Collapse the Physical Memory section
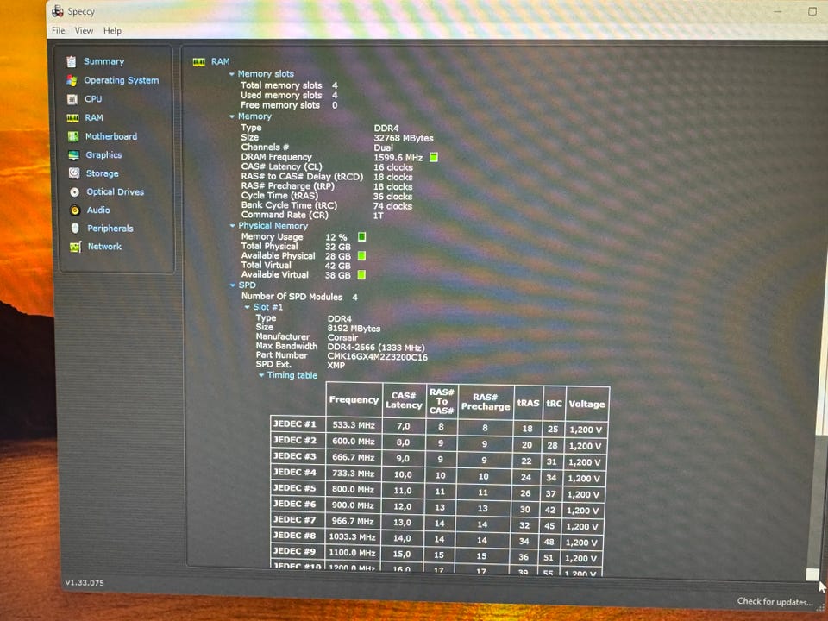Viewport: 828px width, 621px height. [232, 226]
